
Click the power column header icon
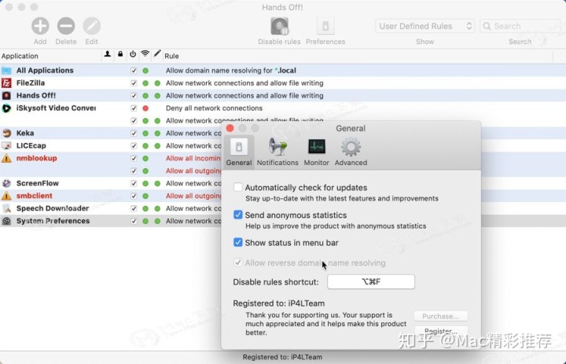click(133, 54)
